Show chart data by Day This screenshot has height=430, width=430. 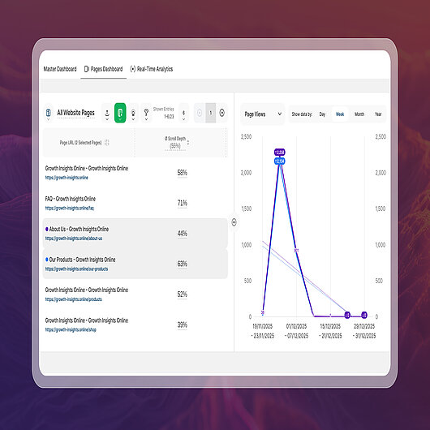pyautogui.click(x=322, y=114)
